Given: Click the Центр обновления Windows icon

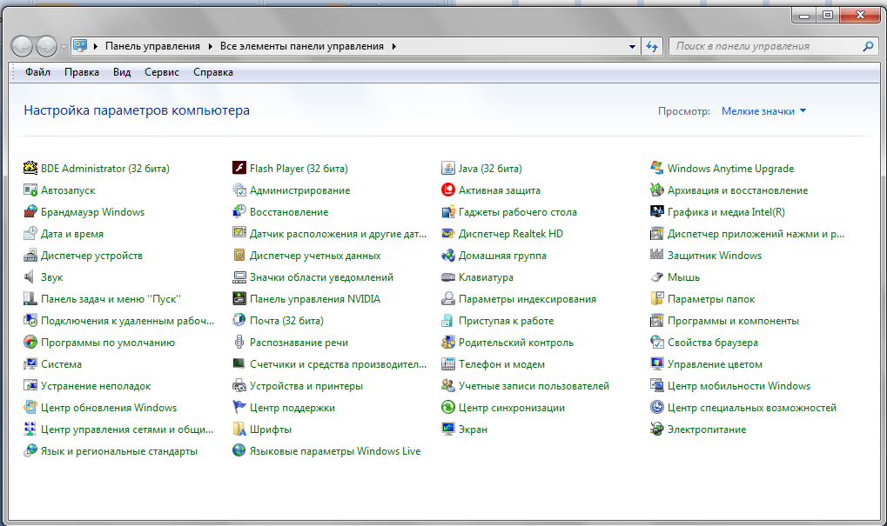Looking at the screenshot, I should pos(30,408).
